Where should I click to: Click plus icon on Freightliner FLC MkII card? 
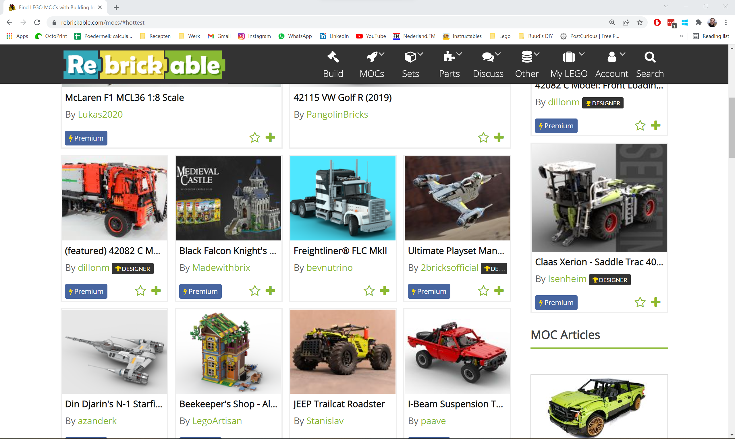coord(384,290)
